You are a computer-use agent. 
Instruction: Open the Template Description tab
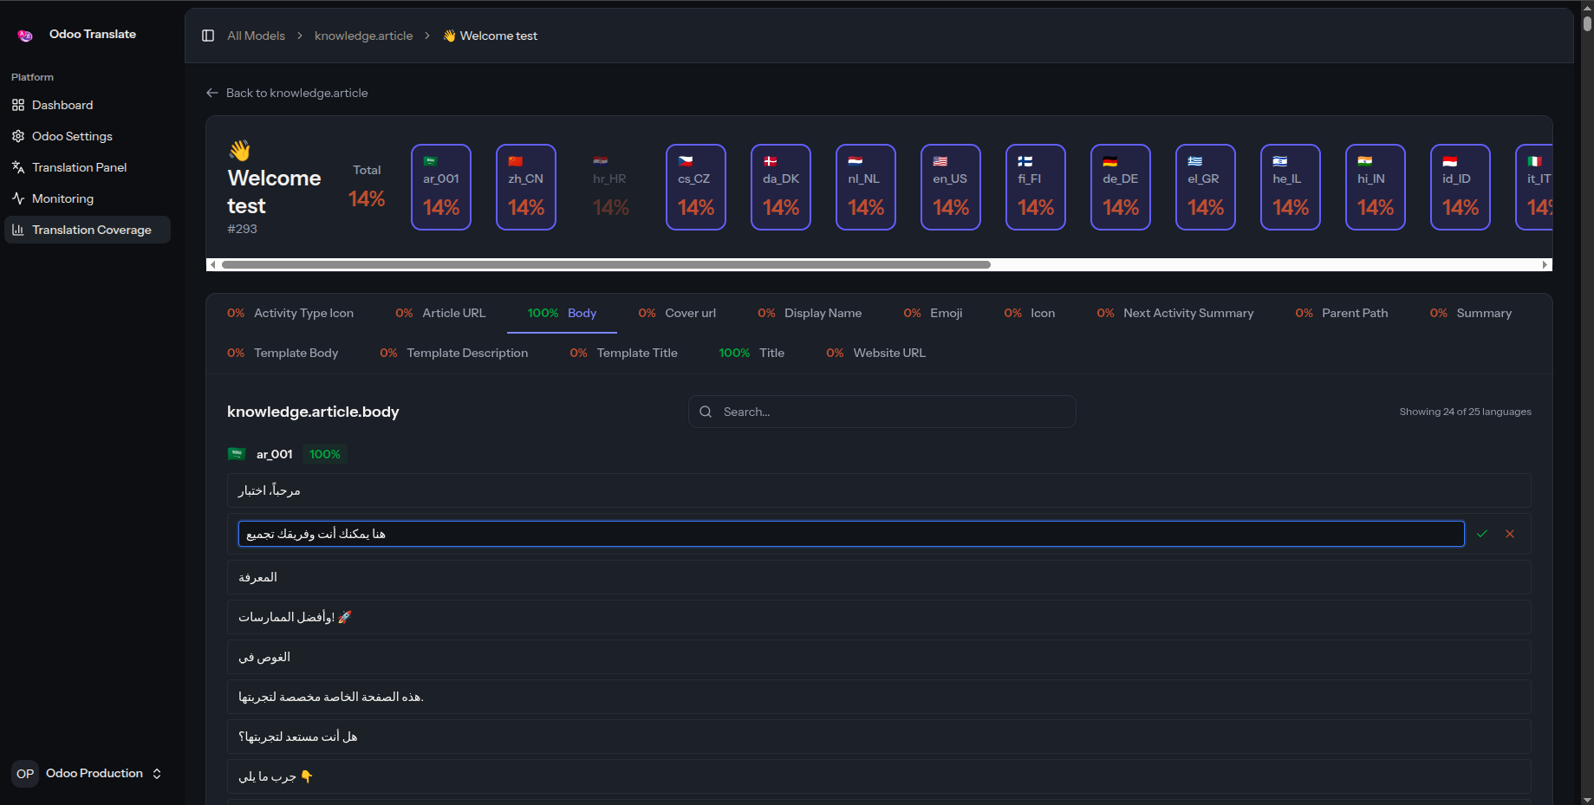pos(454,353)
